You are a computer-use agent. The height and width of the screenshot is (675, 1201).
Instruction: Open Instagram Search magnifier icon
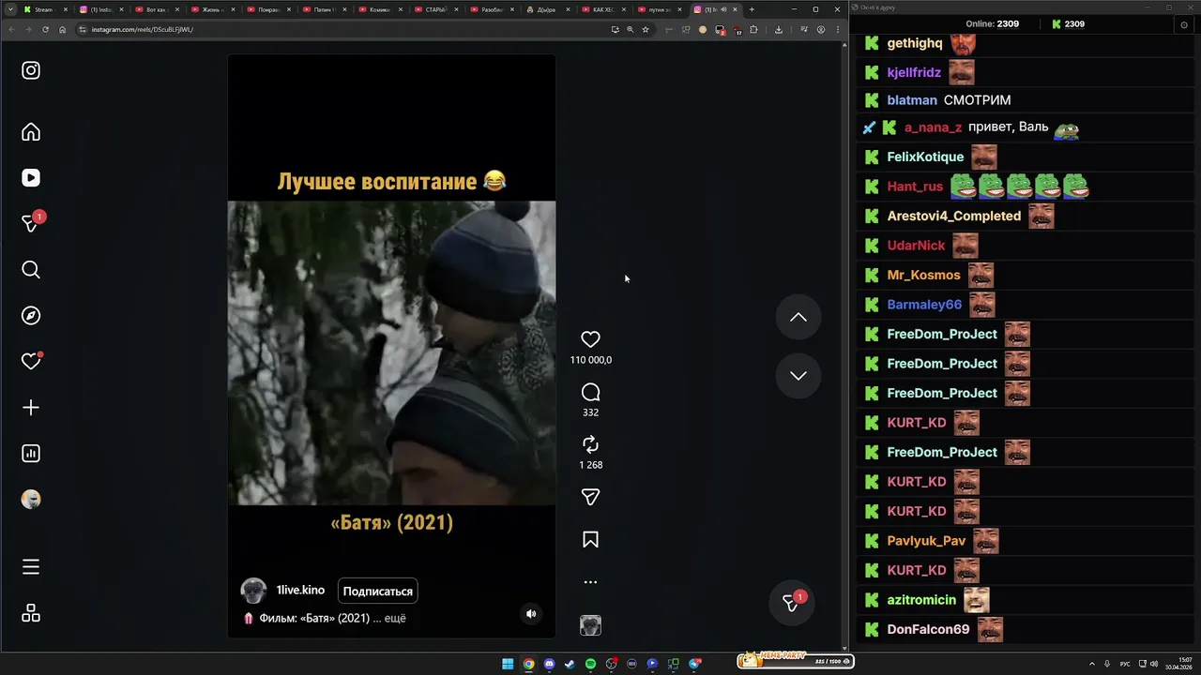(x=31, y=270)
